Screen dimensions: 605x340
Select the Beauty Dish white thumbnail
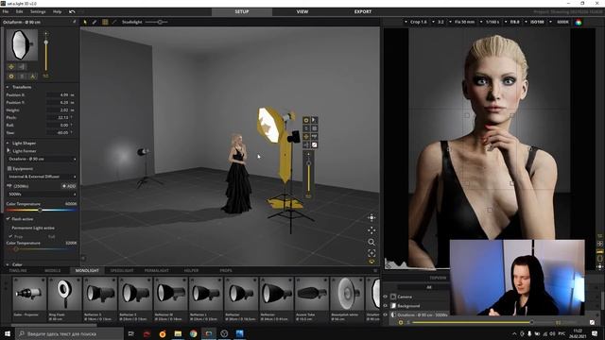click(347, 299)
